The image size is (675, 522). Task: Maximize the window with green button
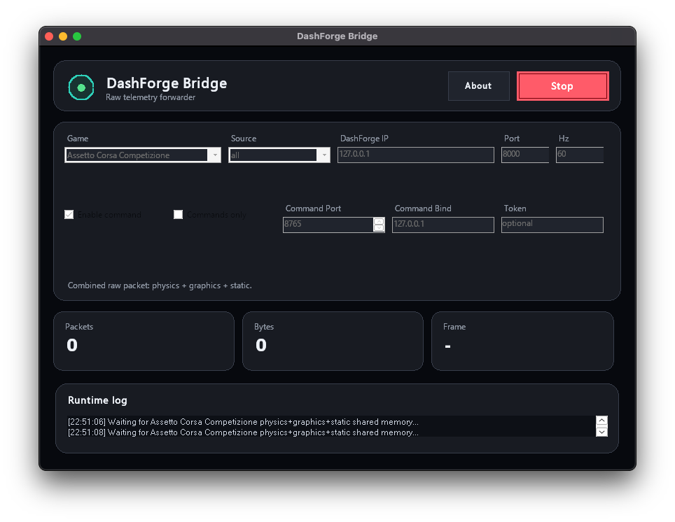(x=77, y=36)
